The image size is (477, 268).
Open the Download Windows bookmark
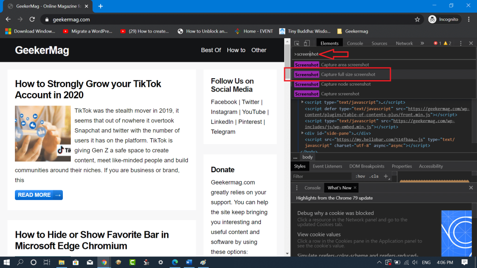pyautogui.click(x=30, y=31)
